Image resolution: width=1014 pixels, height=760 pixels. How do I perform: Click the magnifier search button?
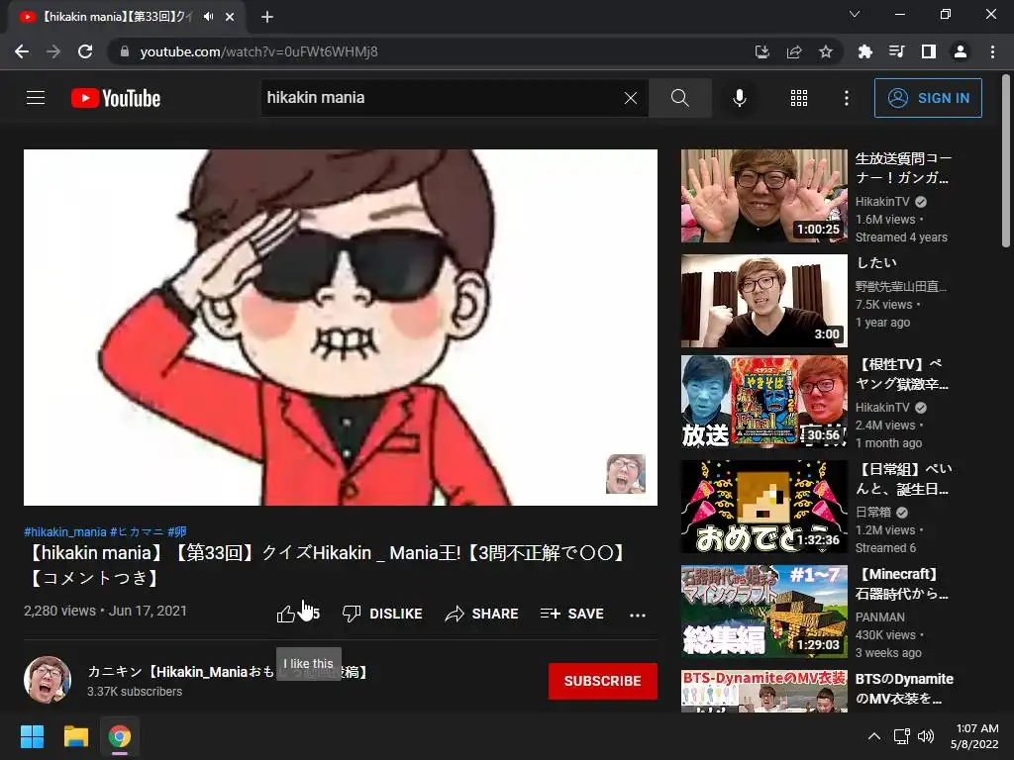coord(679,98)
